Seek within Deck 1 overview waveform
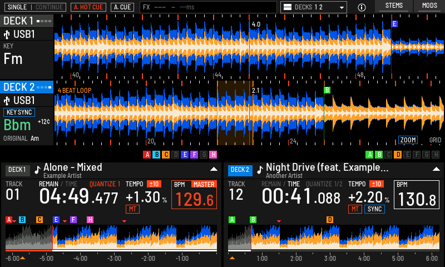Image resolution: width=445 pixels, height=267 pixels. tap(111, 237)
